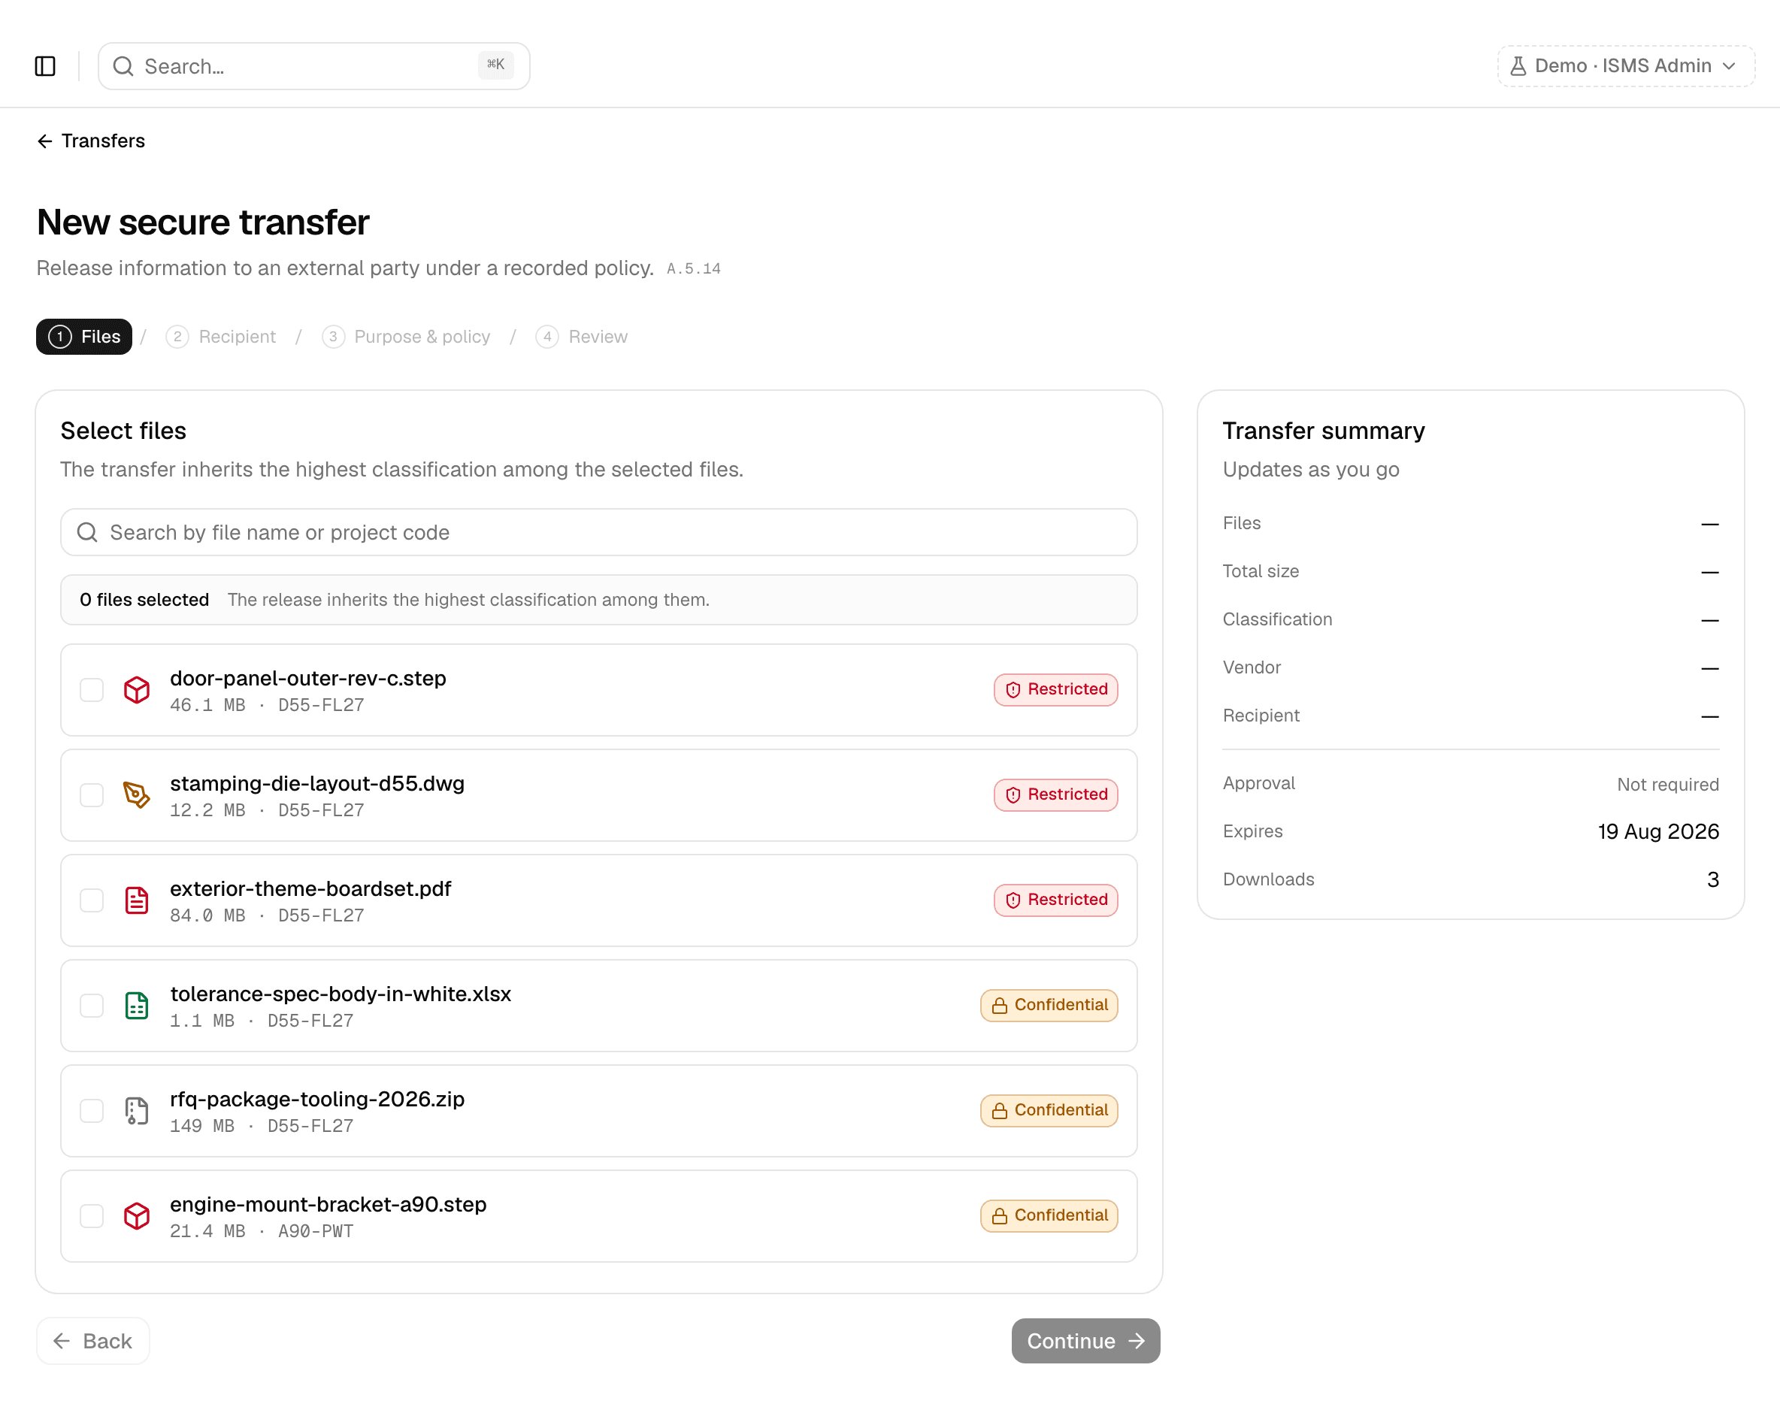Click the PDF document icon for exterior-theme-boardset.pdf
1780x1401 pixels.
[137, 900]
